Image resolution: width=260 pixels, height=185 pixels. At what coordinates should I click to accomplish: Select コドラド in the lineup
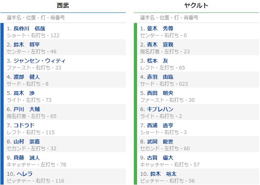pos(24,125)
